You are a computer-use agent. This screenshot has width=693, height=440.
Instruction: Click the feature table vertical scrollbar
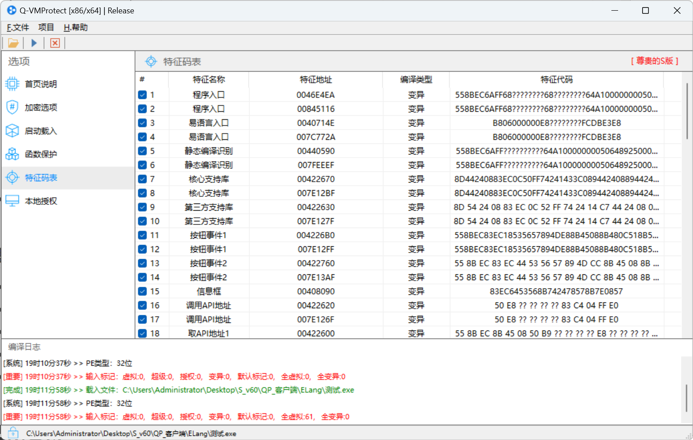[687, 111]
